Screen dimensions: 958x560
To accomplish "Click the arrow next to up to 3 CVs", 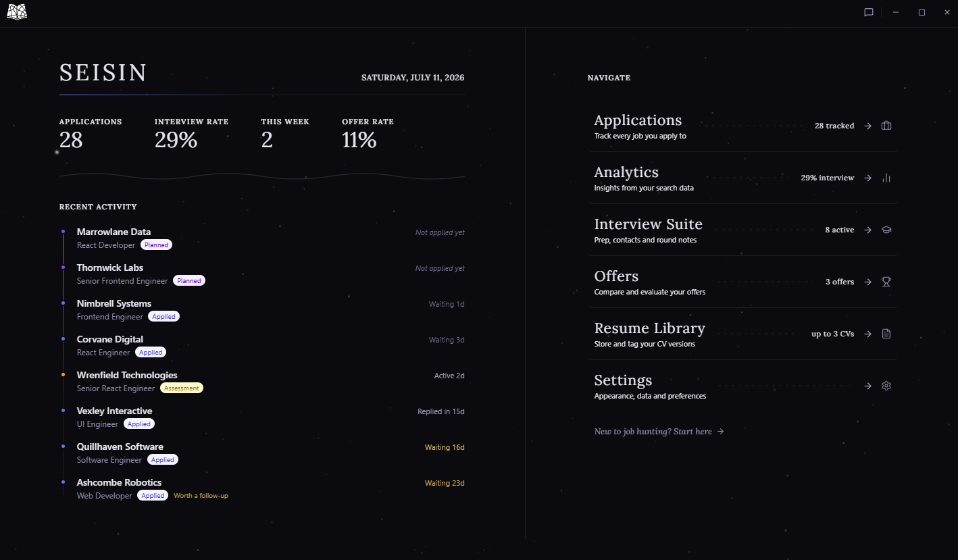I will (x=868, y=334).
